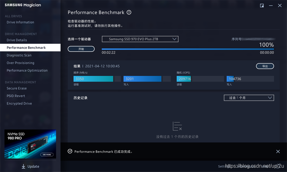
Task: Go to Drive Details
Action: [17, 40]
